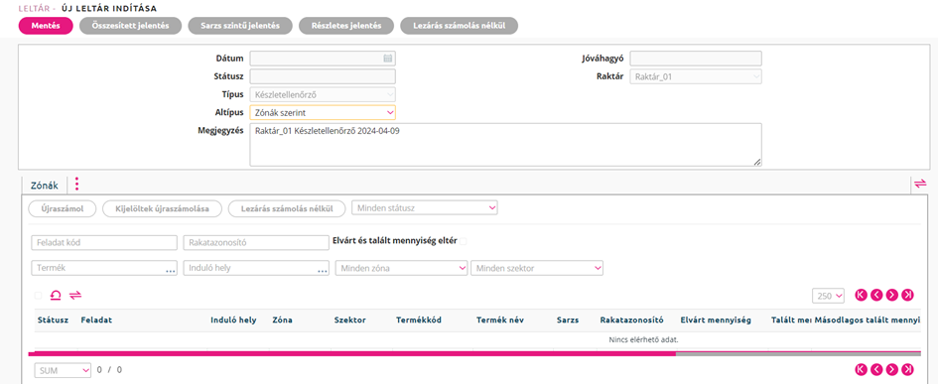Viewport: 938px width, 384px height.
Task: Open location lookup dots in Induló hely field
Action: 323,271
